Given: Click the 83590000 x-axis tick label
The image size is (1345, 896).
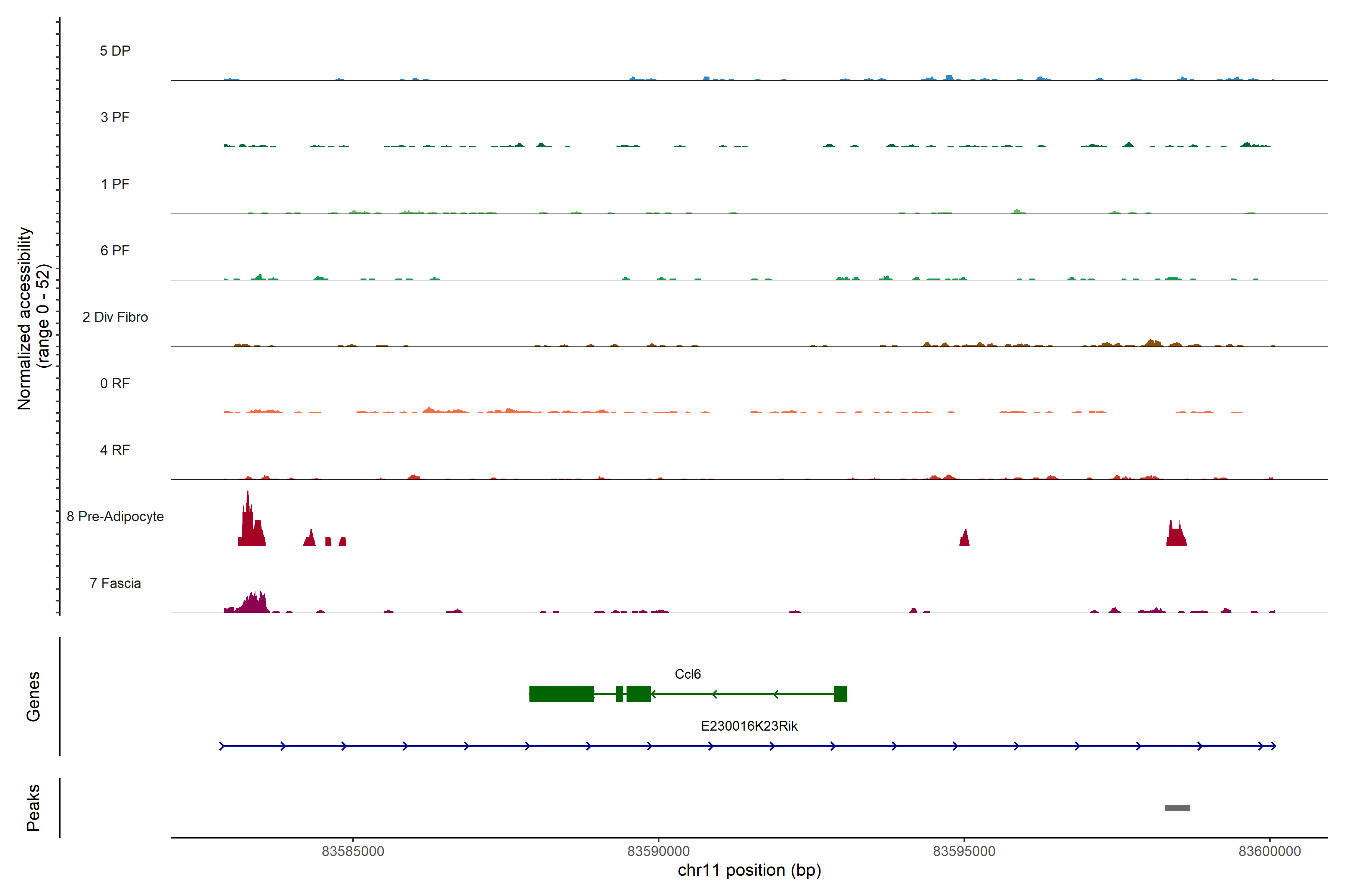Looking at the screenshot, I should point(658,851).
